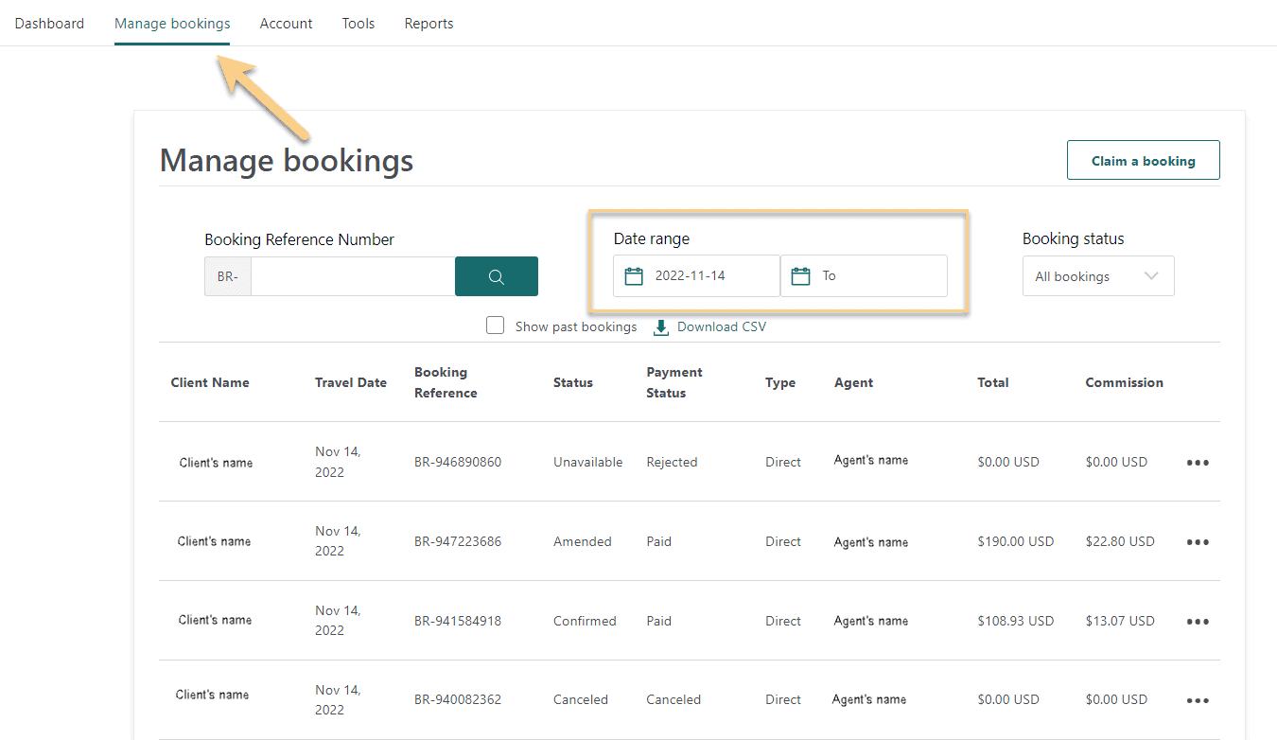Image resolution: width=1277 pixels, height=740 pixels.
Task: Open the Booking status dropdown
Action: [x=1097, y=275]
